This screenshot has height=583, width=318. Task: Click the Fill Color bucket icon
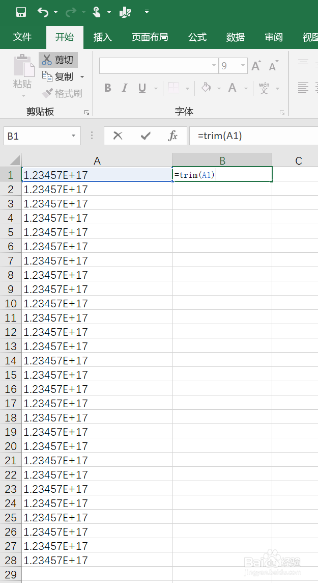point(206,88)
